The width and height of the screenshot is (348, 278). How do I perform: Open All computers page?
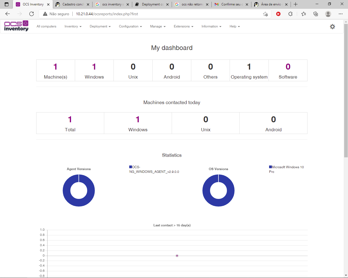(47, 26)
